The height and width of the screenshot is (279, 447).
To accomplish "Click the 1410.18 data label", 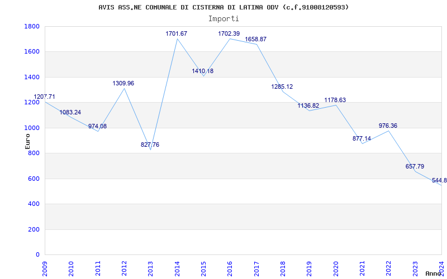I will pos(203,71).
